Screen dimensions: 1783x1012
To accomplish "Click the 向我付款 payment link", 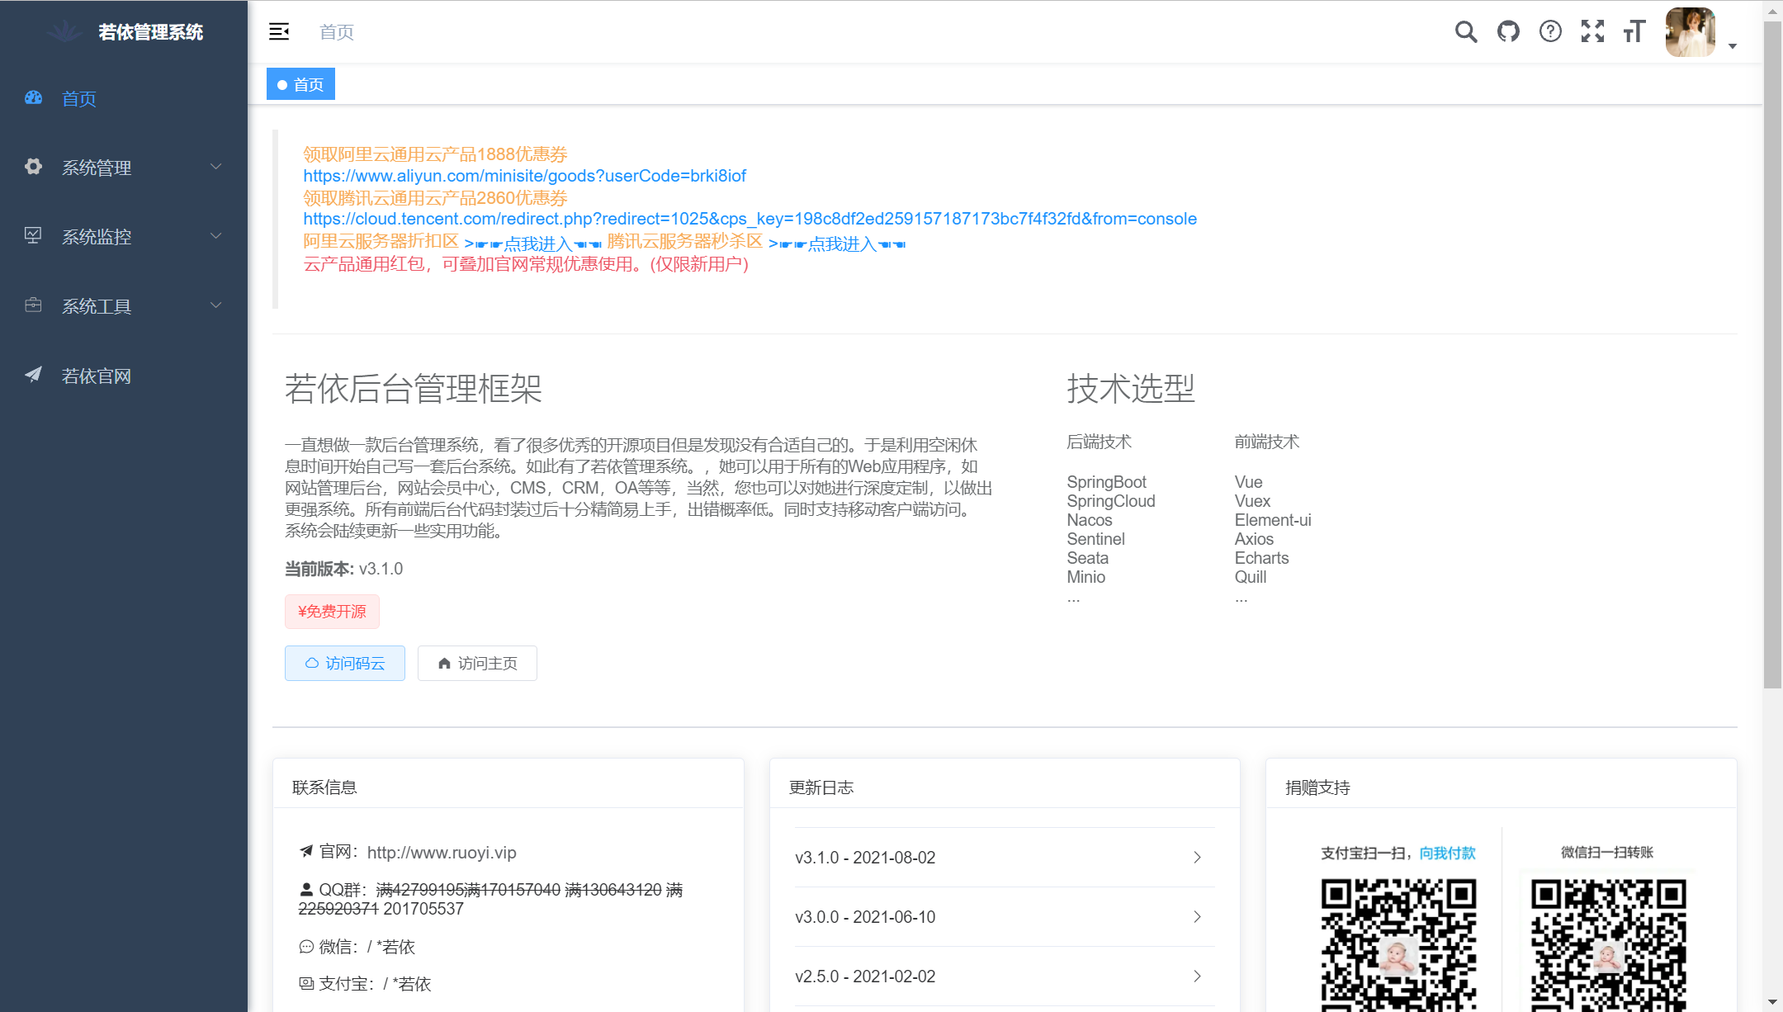I will coord(1449,853).
